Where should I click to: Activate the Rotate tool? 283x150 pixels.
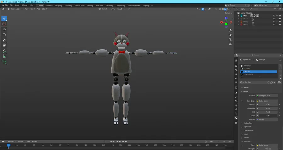tap(4, 35)
